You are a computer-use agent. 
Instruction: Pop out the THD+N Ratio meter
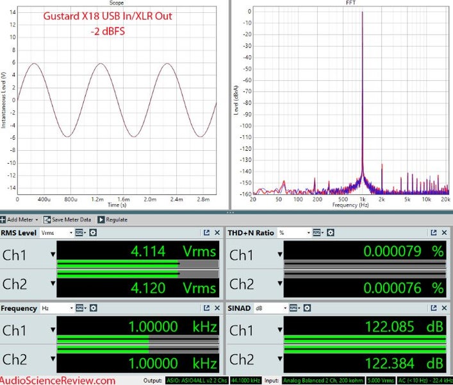click(x=434, y=233)
